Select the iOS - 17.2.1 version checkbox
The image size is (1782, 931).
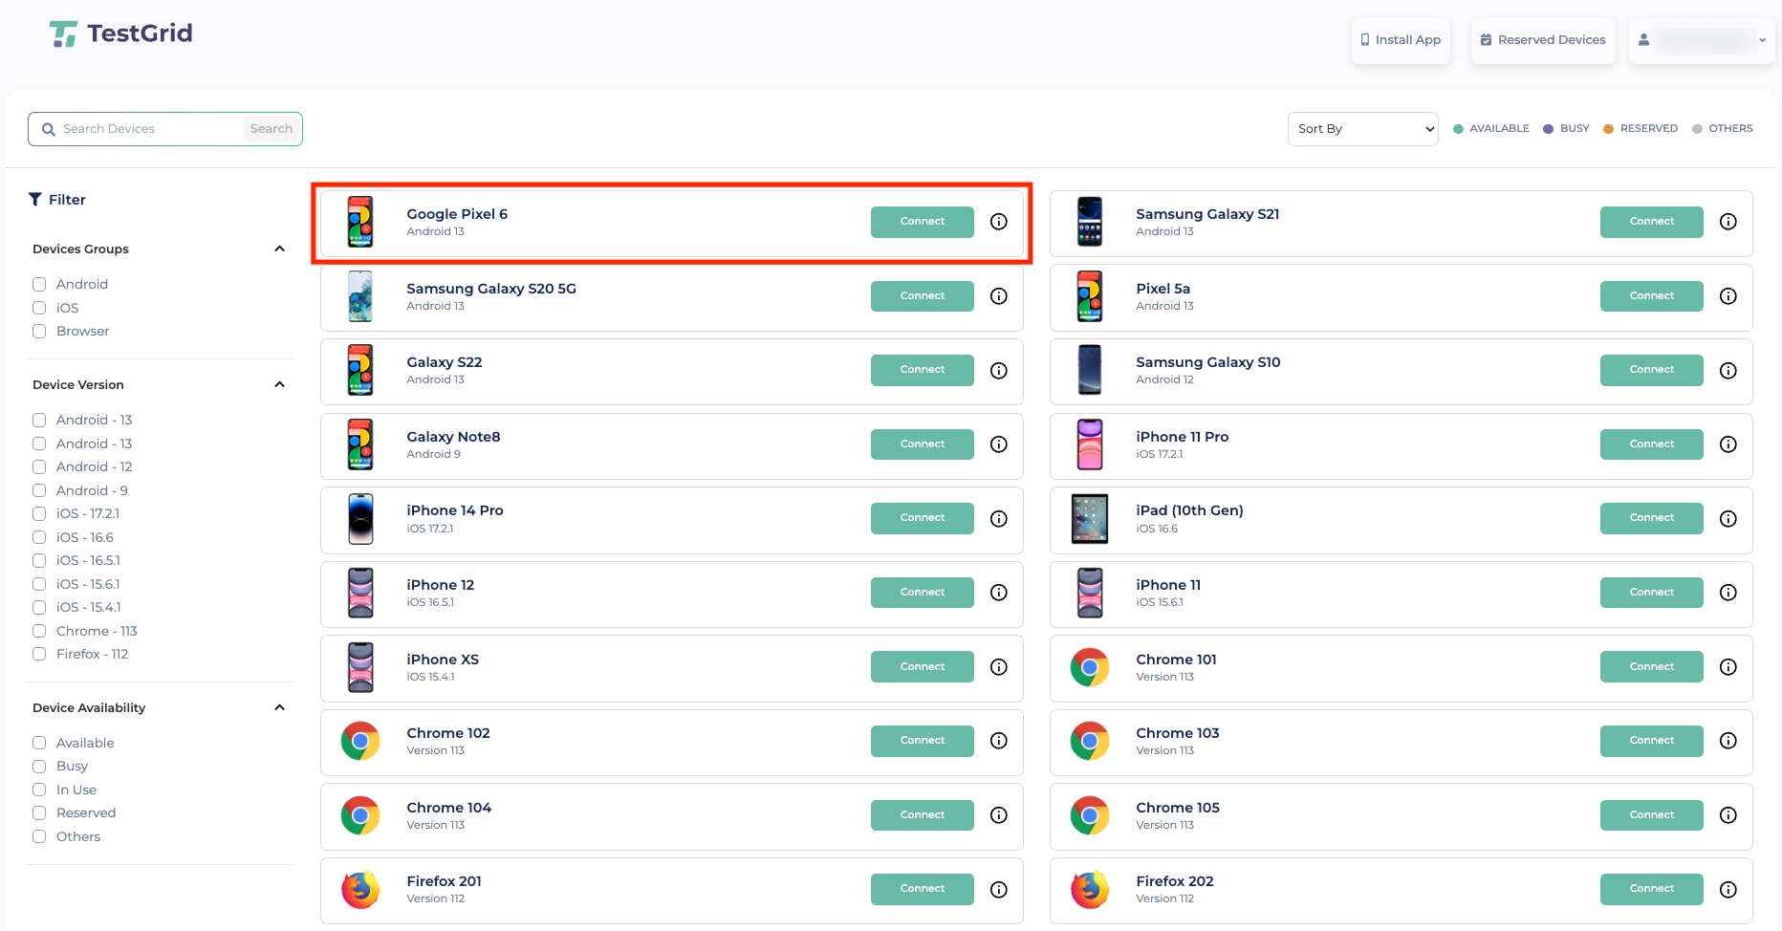(x=39, y=513)
